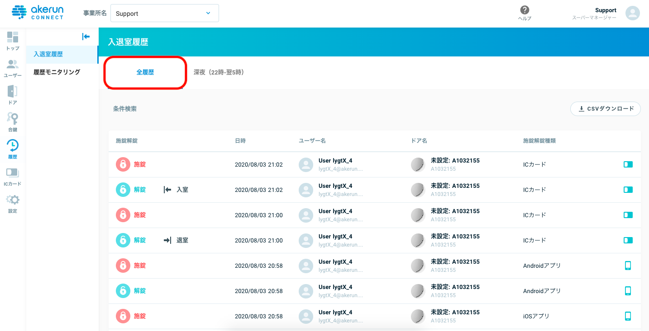The width and height of the screenshot is (649, 331).
Task: Open the 合鍵 section in the sidebar
Action: pos(13,122)
